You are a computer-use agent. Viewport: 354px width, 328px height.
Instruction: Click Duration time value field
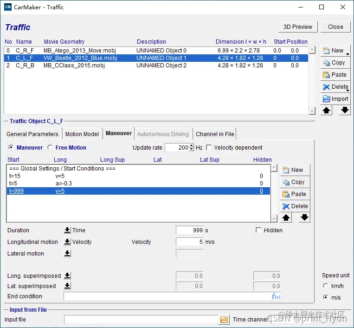pos(190,230)
